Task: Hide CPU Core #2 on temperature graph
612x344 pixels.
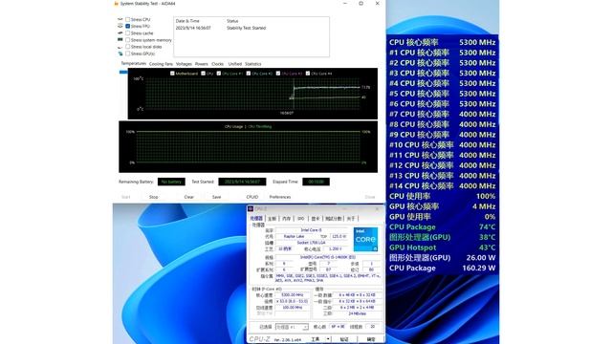Action: tap(249, 74)
